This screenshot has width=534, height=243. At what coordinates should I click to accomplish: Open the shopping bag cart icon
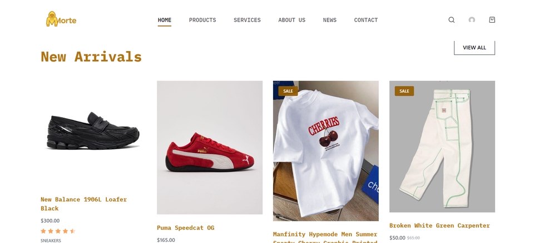click(x=492, y=20)
